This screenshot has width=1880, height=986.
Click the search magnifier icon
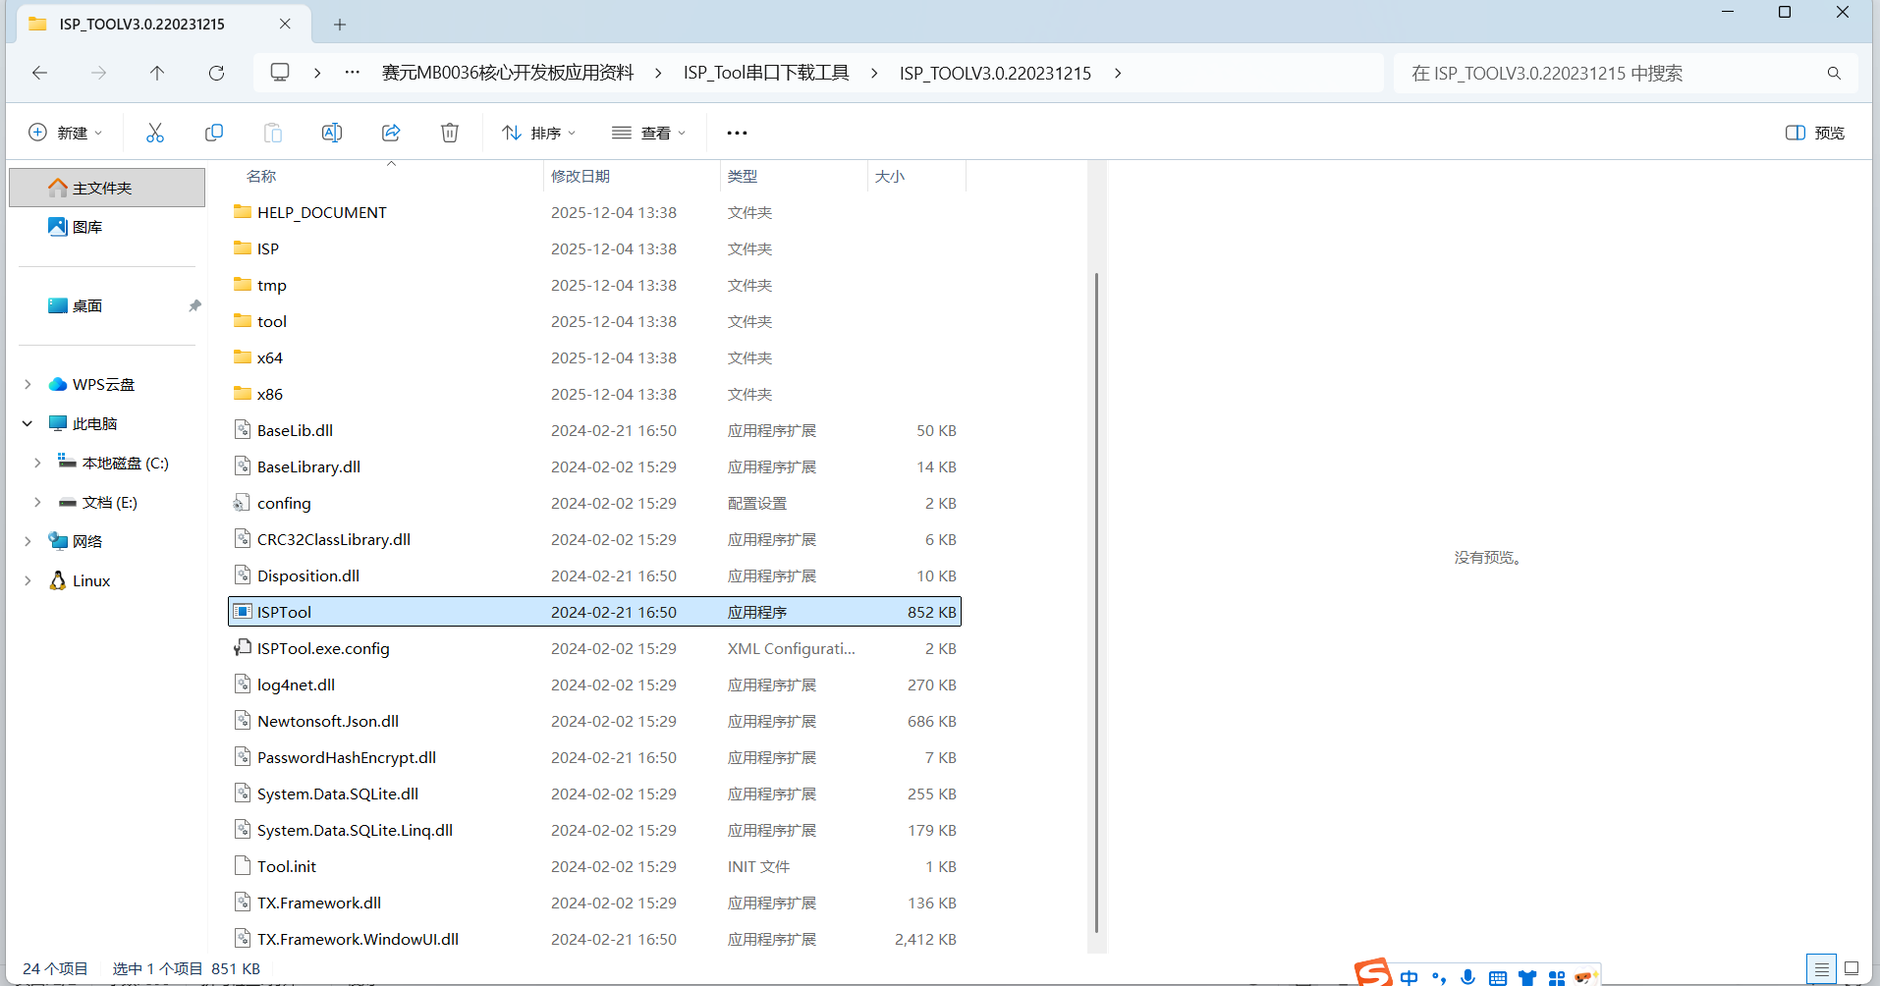click(x=1834, y=73)
